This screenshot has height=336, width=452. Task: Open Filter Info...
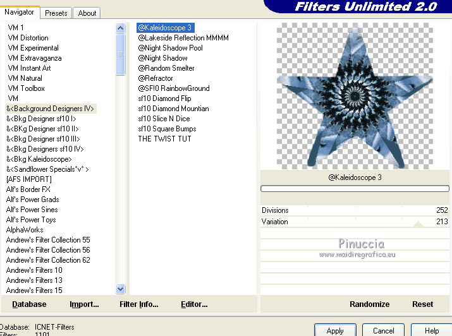[x=139, y=304]
